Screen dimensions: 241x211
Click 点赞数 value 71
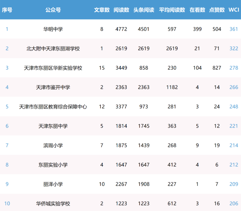[217, 48]
